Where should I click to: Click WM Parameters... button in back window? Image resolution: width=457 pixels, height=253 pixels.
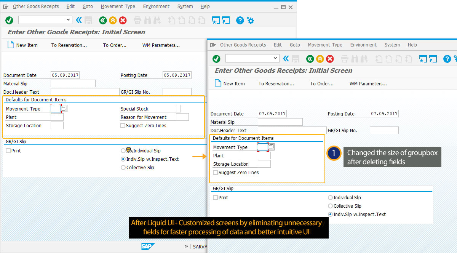[161, 45]
